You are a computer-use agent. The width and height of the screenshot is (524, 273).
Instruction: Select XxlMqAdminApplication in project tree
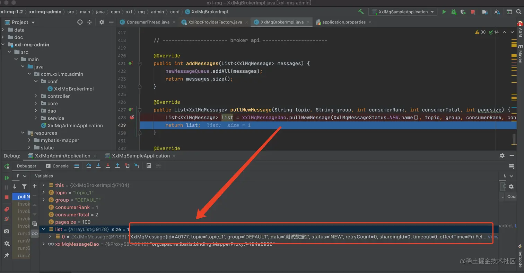tap(75, 126)
